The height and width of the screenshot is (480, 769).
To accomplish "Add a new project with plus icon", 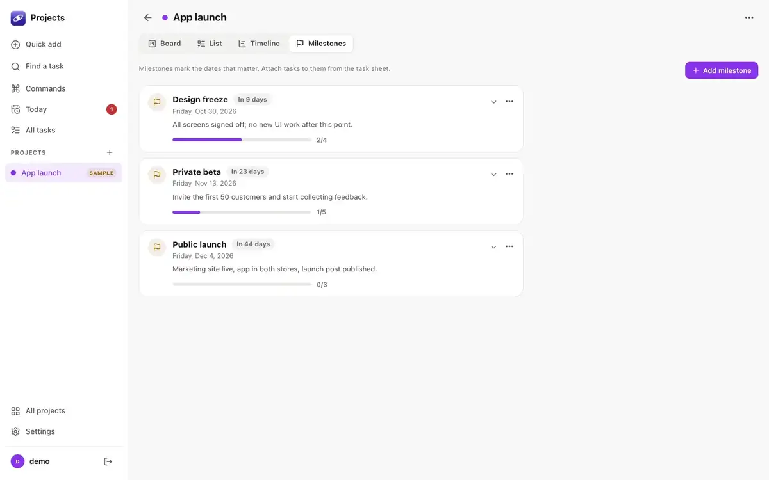I will [110, 152].
